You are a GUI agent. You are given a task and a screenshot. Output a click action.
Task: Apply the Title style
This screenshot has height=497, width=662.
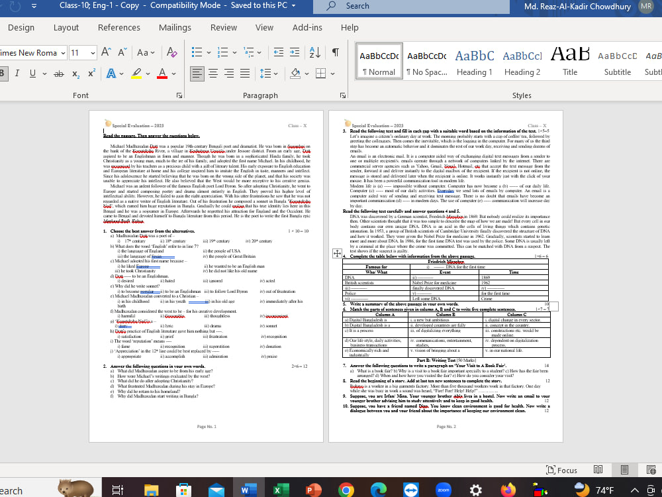(570, 62)
